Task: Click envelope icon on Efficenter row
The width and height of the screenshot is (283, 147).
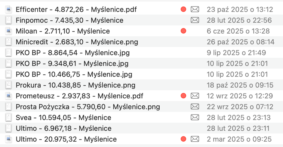Action: point(195,9)
